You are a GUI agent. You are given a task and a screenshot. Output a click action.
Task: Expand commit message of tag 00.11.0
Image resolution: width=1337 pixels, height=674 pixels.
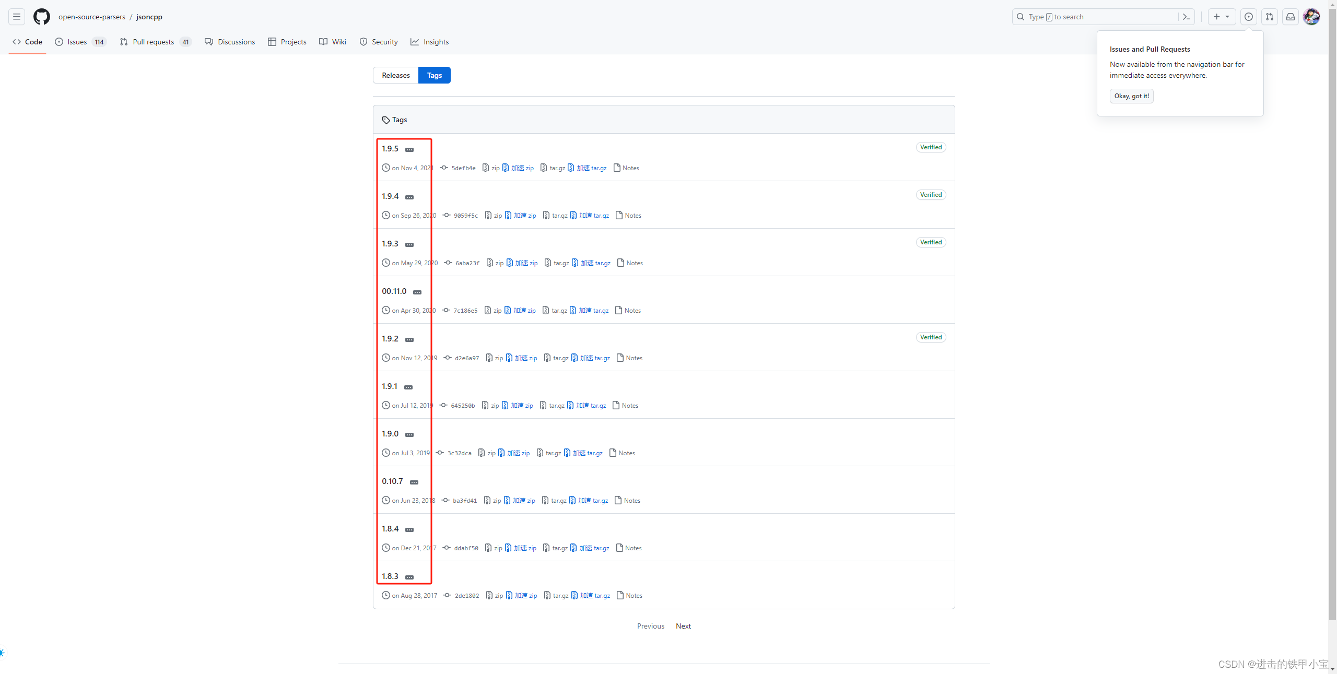[x=417, y=292]
